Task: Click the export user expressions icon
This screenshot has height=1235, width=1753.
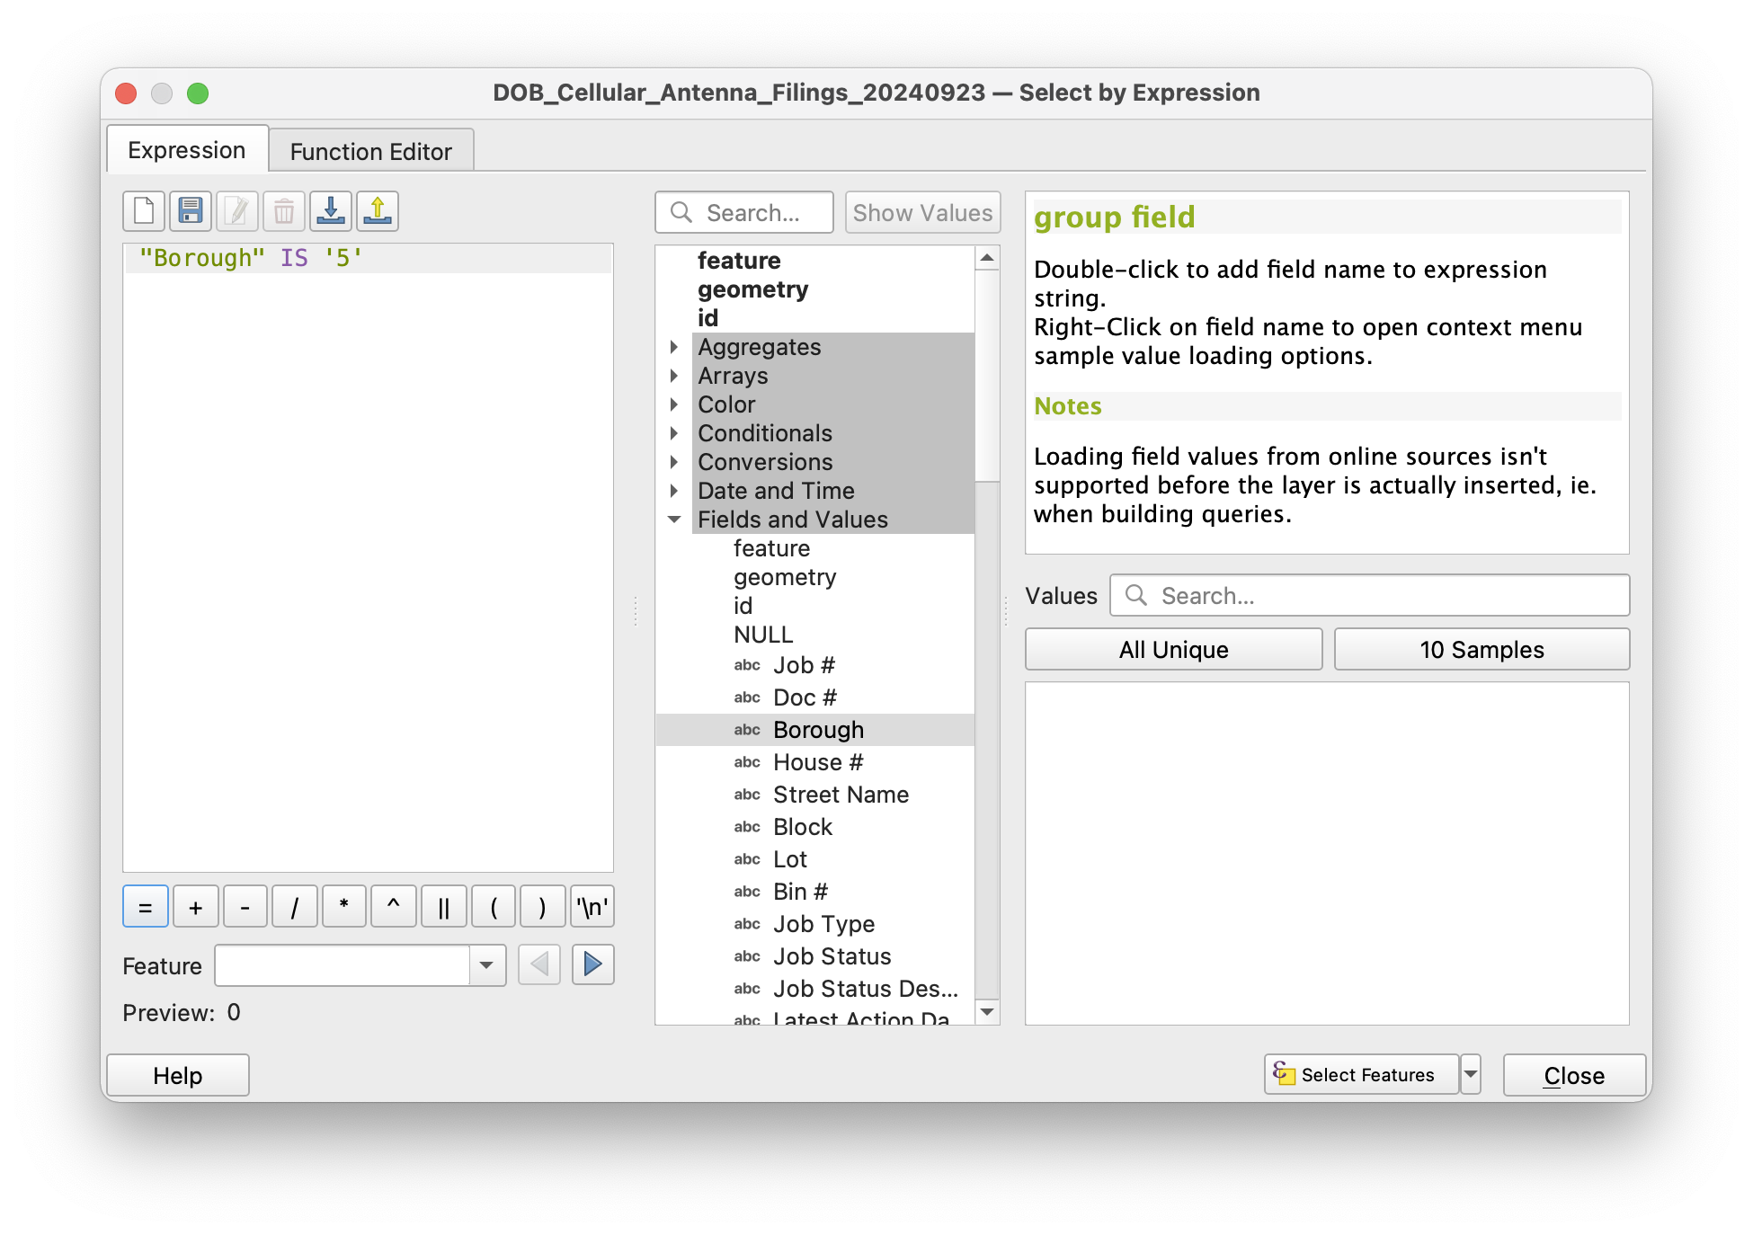Action: (378, 211)
